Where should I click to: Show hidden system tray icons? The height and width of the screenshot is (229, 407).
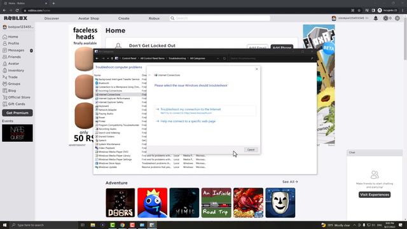tap(354, 225)
